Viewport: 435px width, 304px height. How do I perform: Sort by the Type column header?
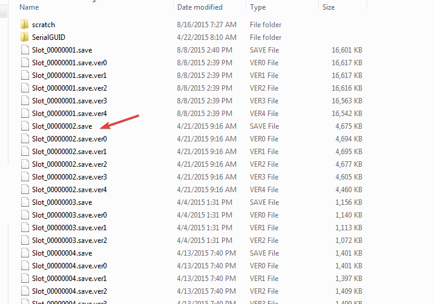tap(258, 7)
